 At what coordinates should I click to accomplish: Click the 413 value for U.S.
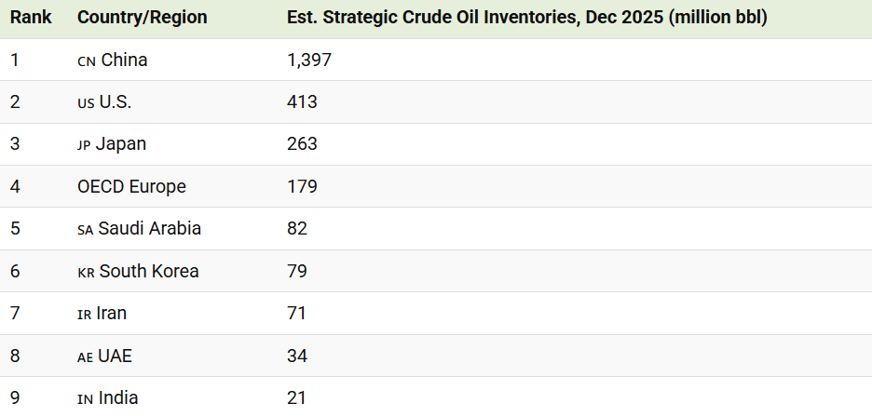302,101
